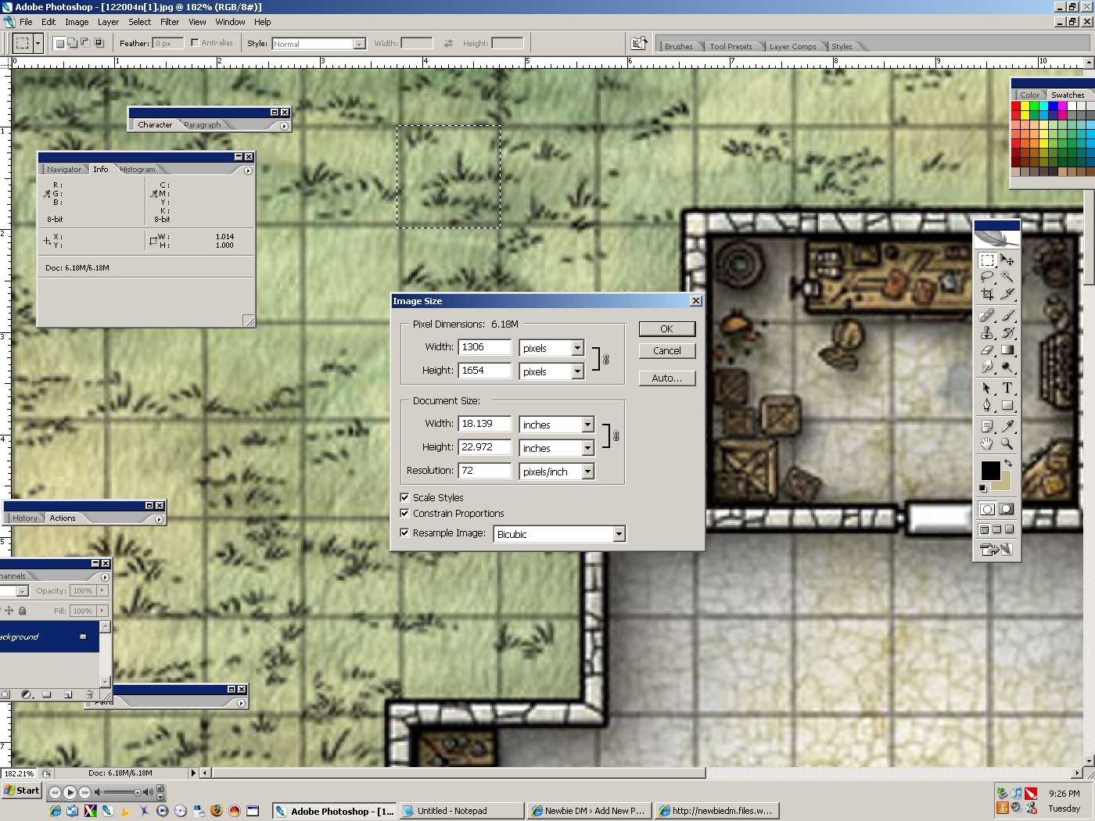The width and height of the screenshot is (1095, 821).
Task: Open the Filter menu
Action: click(x=170, y=22)
